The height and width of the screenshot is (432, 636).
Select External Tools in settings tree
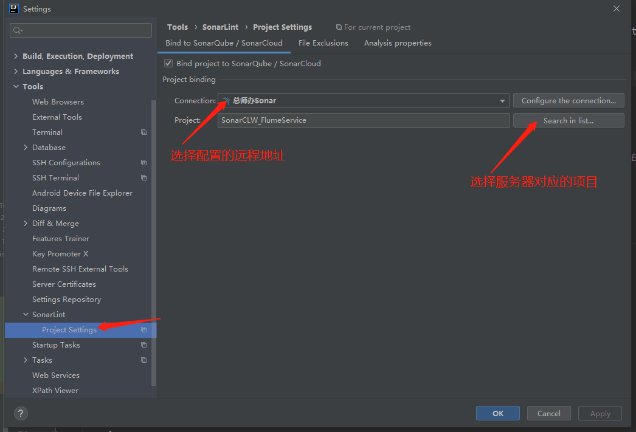(x=57, y=117)
